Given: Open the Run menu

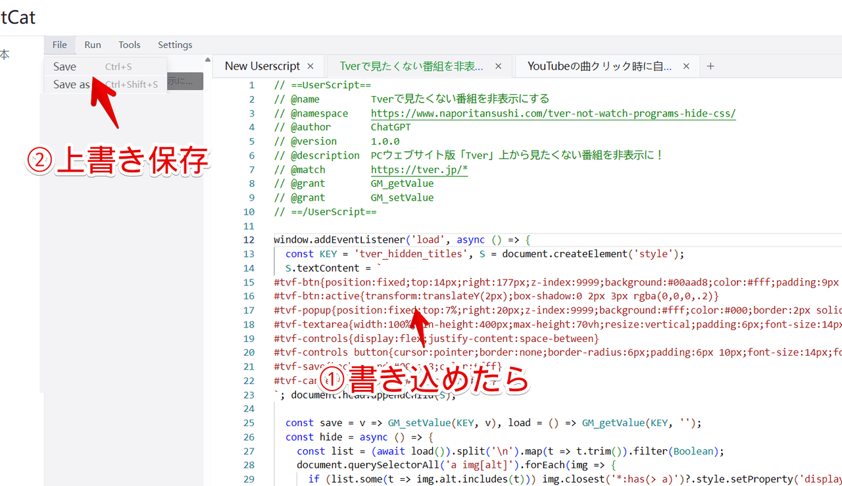Looking at the screenshot, I should pos(93,45).
